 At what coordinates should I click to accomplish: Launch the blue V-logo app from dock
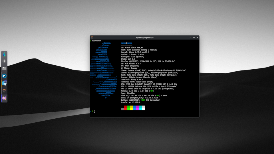click(5, 76)
